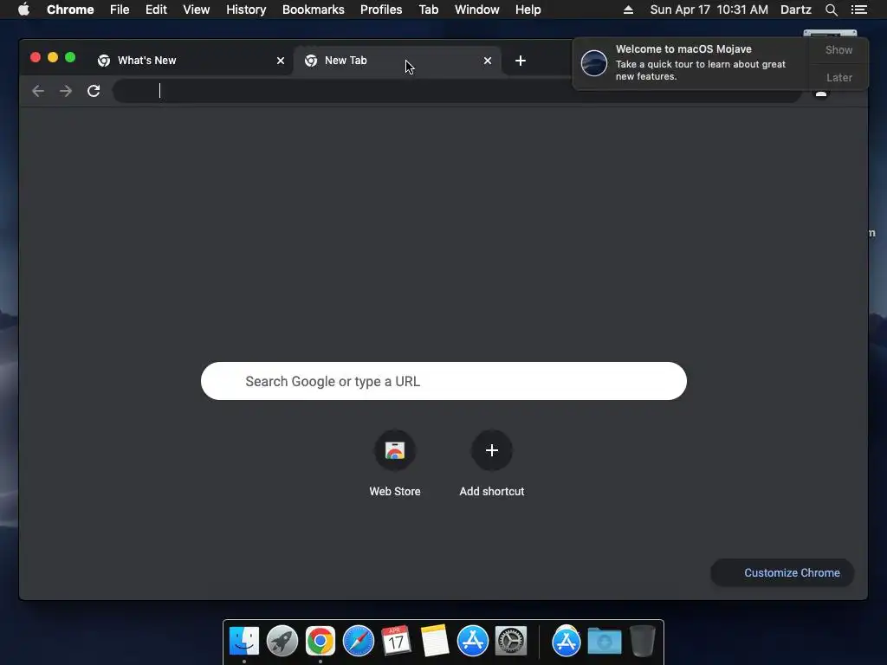Open the Apple menu
The width and height of the screenshot is (887, 665).
23,10
